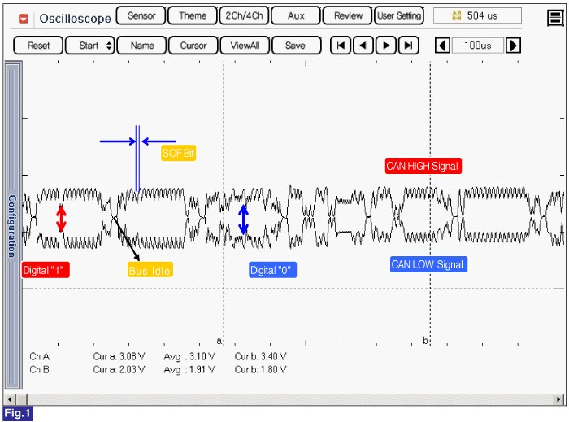The image size is (569, 422).
Task: Click the horizontal scrollbar right arrow
Action: pyautogui.click(x=558, y=399)
